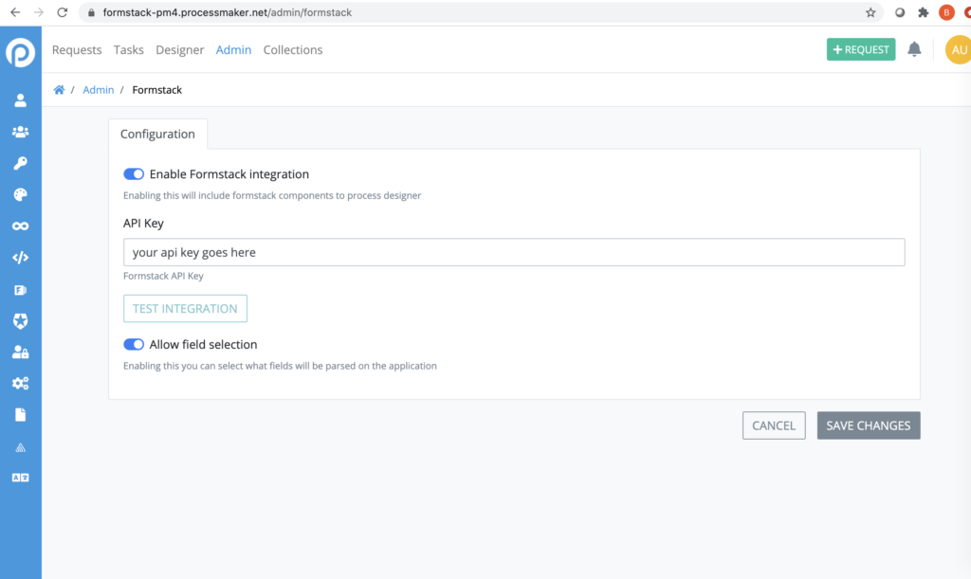Select the Configuration tab
This screenshot has height=579, width=971.
coord(158,134)
